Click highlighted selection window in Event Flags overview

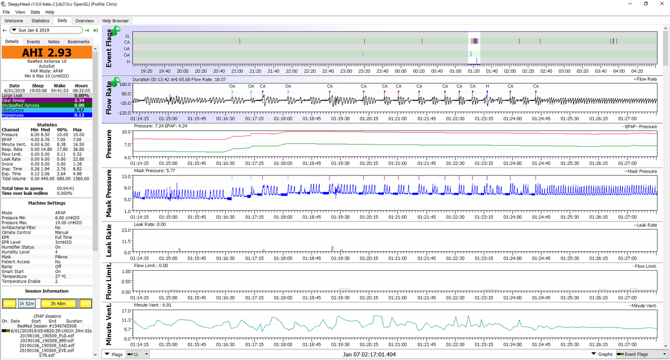click(474, 48)
